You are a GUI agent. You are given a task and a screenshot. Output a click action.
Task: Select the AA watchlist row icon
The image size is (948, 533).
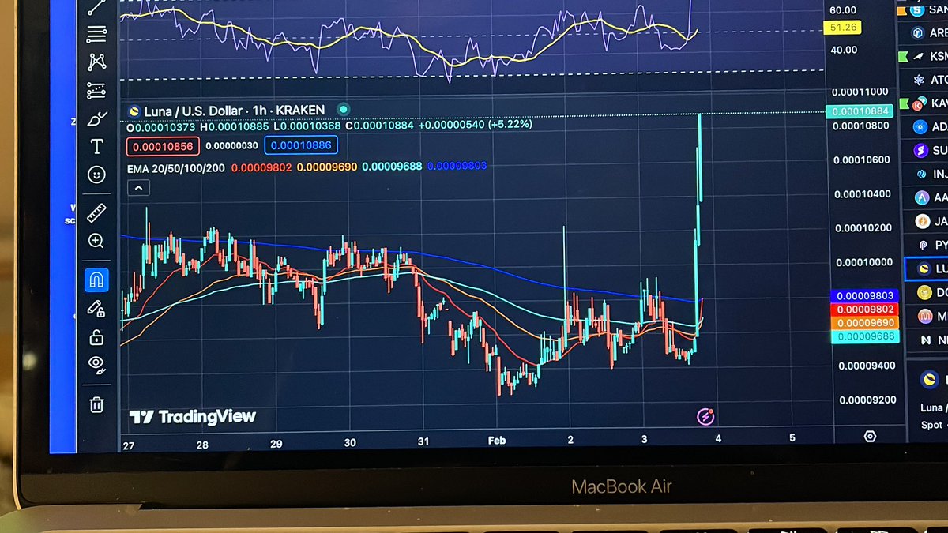(920, 197)
